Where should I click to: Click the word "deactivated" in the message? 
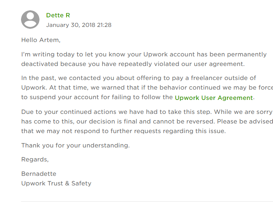(x=39, y=64)
